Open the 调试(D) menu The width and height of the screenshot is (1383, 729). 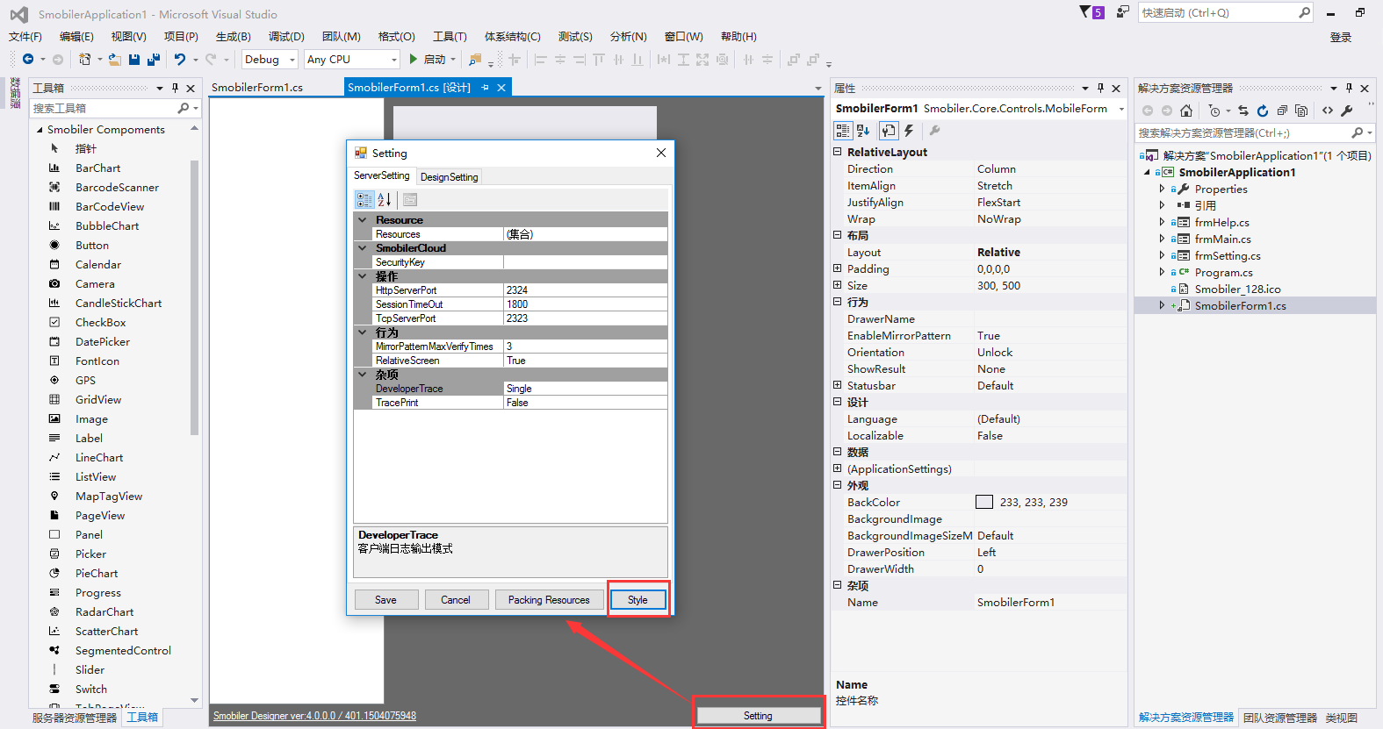coord(286,37)
